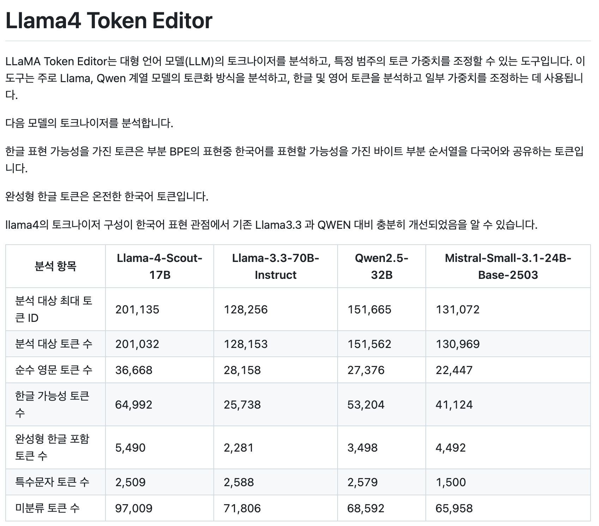Click the 분석 대상 토큰 수 row label
The image size is (599, 526).
click(x=54, y=344)
